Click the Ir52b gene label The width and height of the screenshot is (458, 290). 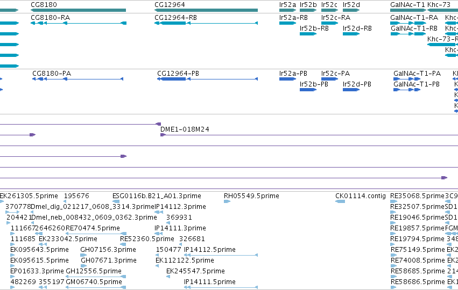coord(308,5)
